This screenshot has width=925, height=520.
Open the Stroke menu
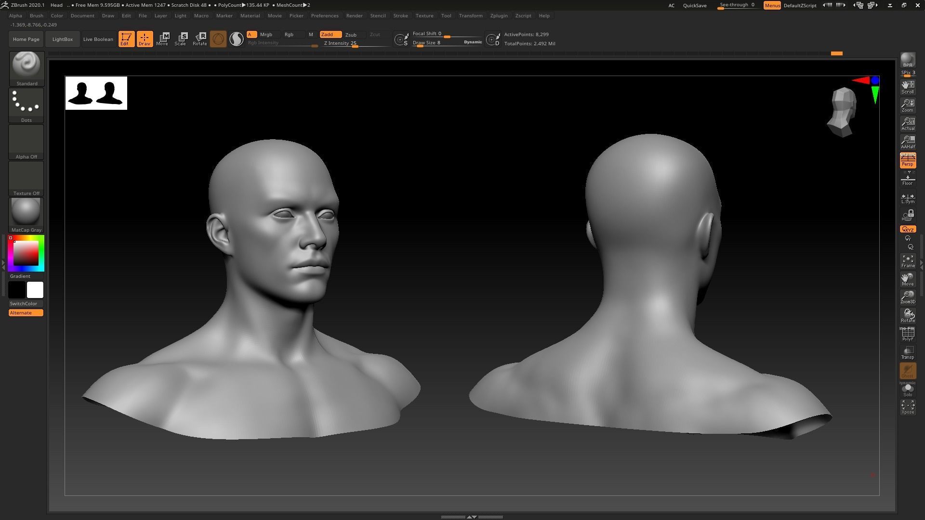[x=400, y=16]
